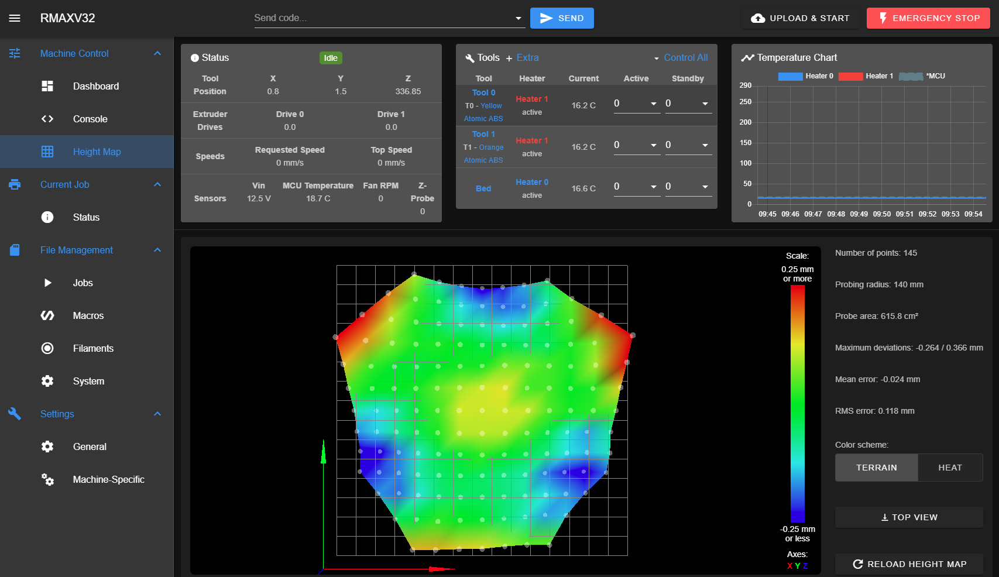Image resolution: width=999 pixels, height=577 pixels.
Task: Go to the Jobs page
Action: pos(87,283)
